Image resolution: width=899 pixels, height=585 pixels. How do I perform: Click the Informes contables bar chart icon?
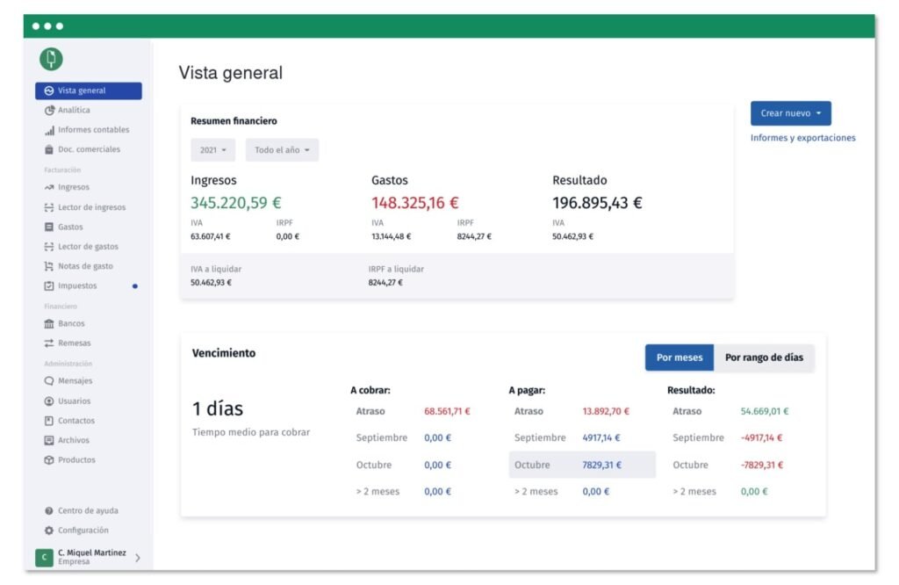click(x=49, y=130)
